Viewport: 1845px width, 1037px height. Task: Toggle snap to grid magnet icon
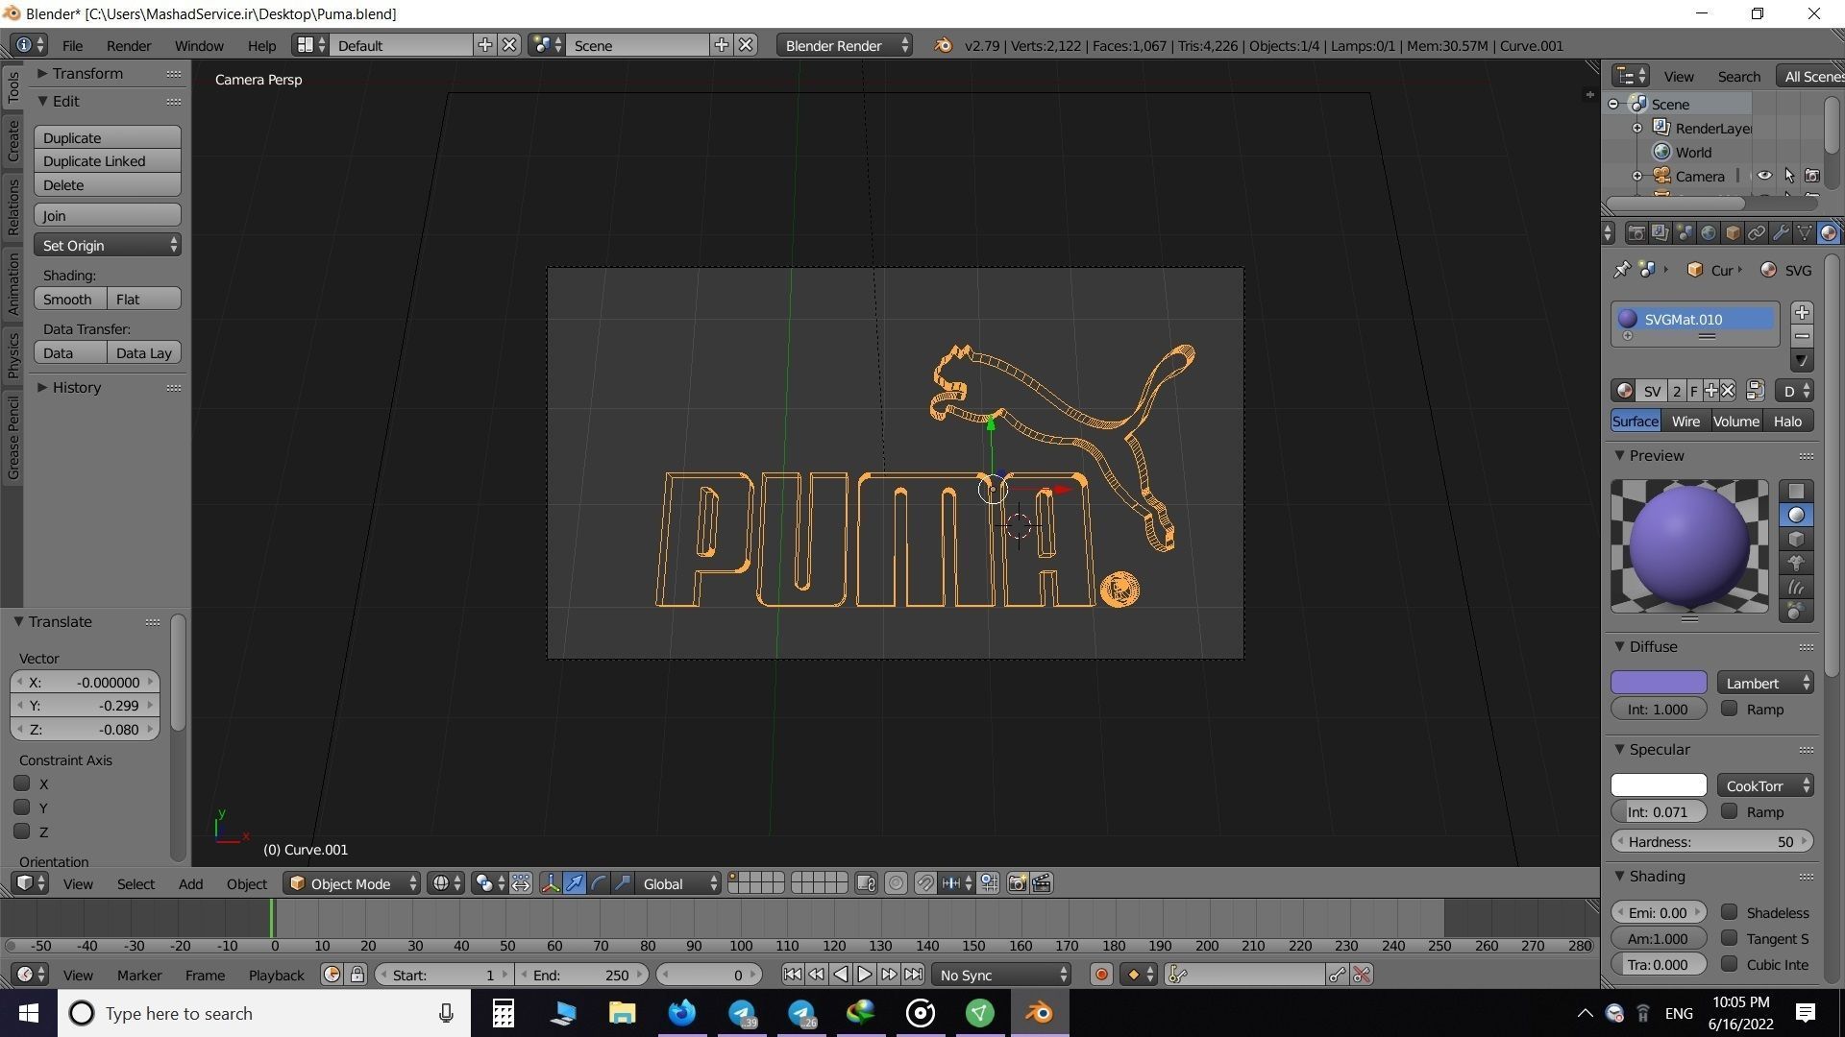923,883
